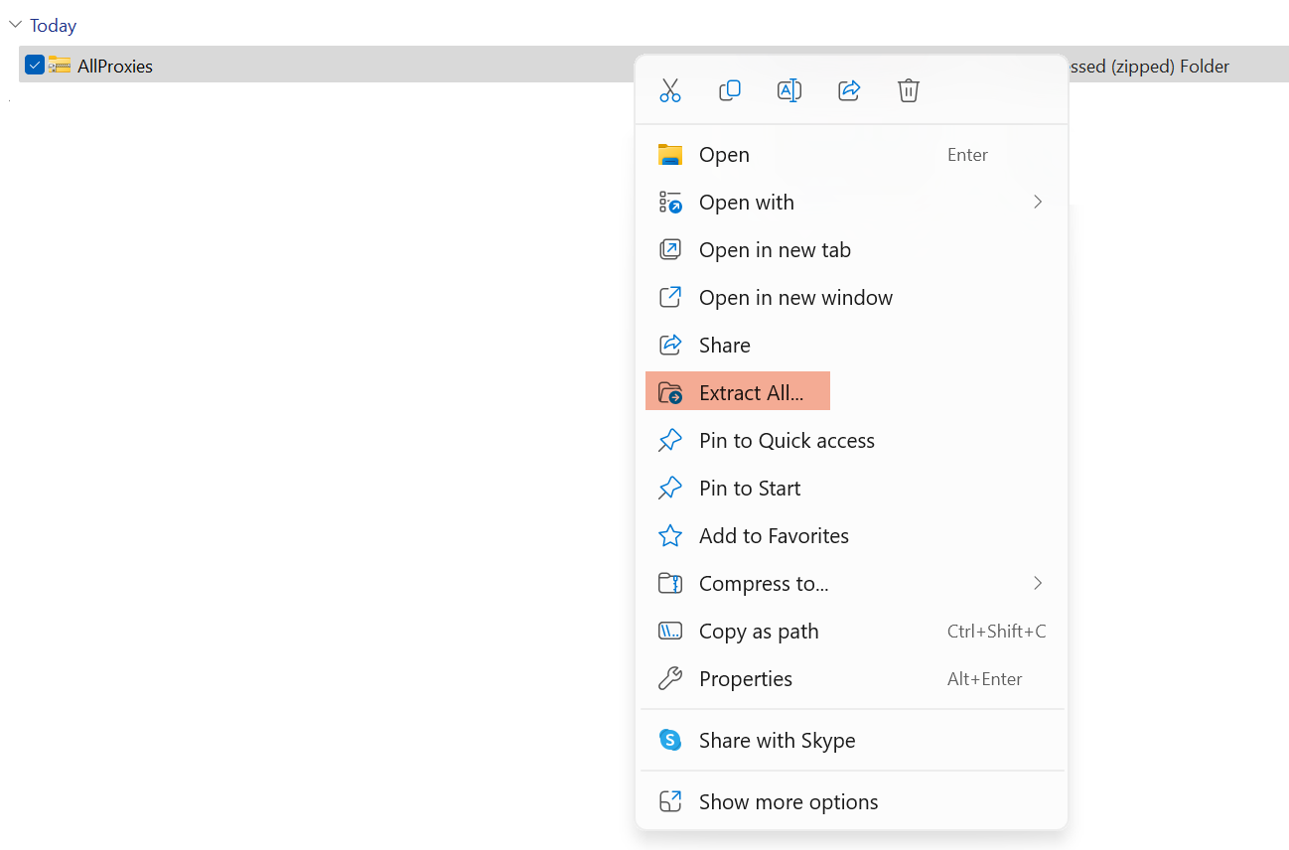
Task: Uncheck the AllProxies file checkbox
Action: (35, 66)
